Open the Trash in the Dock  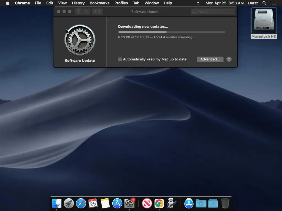pos(225,203)
